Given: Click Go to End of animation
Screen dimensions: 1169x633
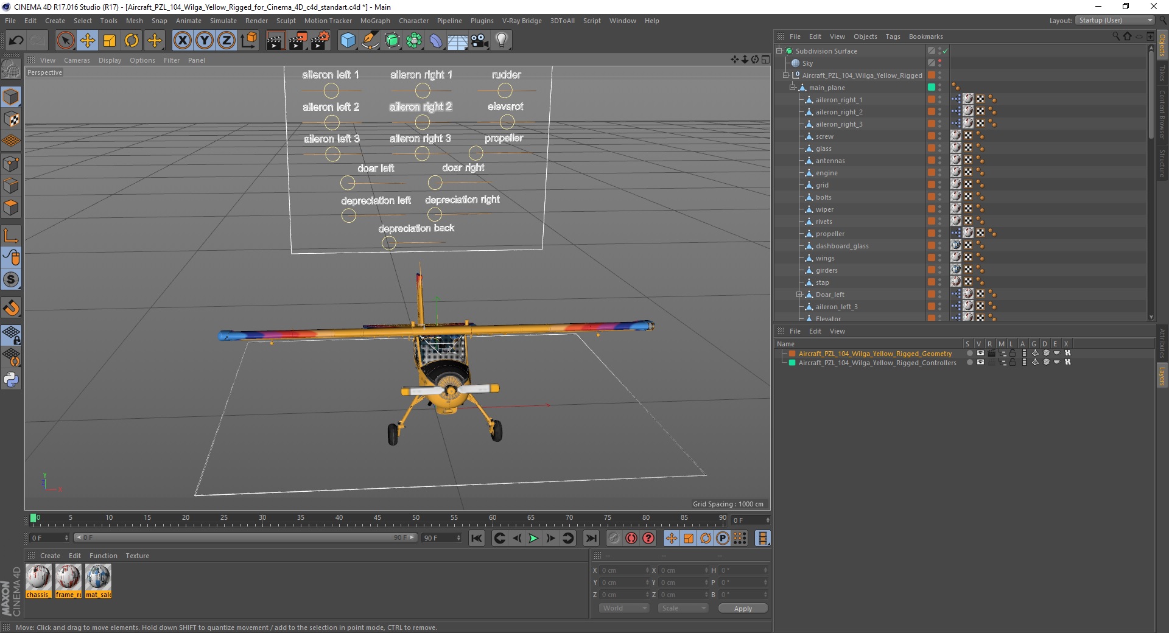Looking at the screenshot, I should tap(591, 538).
